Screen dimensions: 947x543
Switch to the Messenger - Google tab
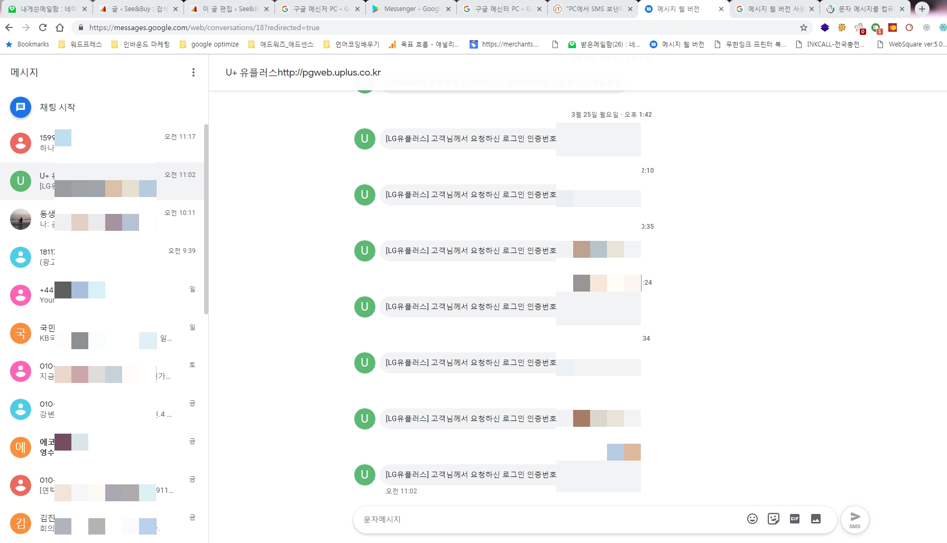(x=411, y=9)
